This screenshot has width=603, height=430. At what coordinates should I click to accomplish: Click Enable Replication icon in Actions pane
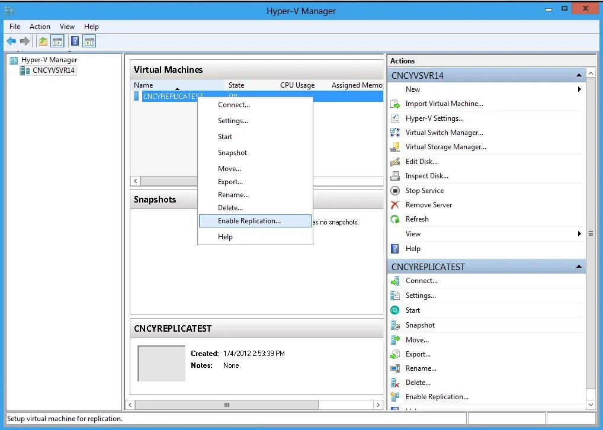point(395,397)
